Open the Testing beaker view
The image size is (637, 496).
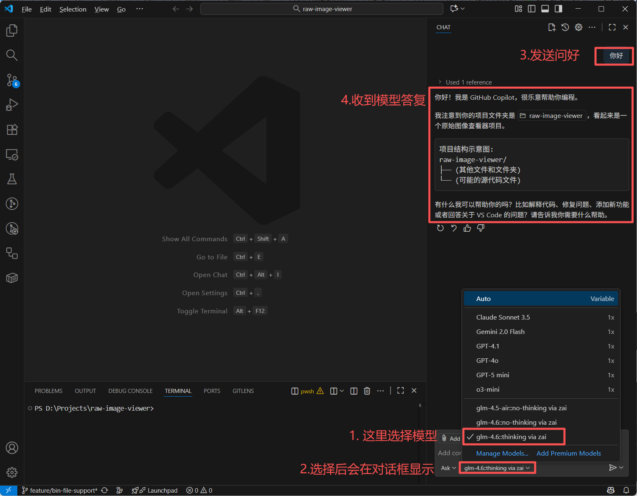[x=12, y=179]
